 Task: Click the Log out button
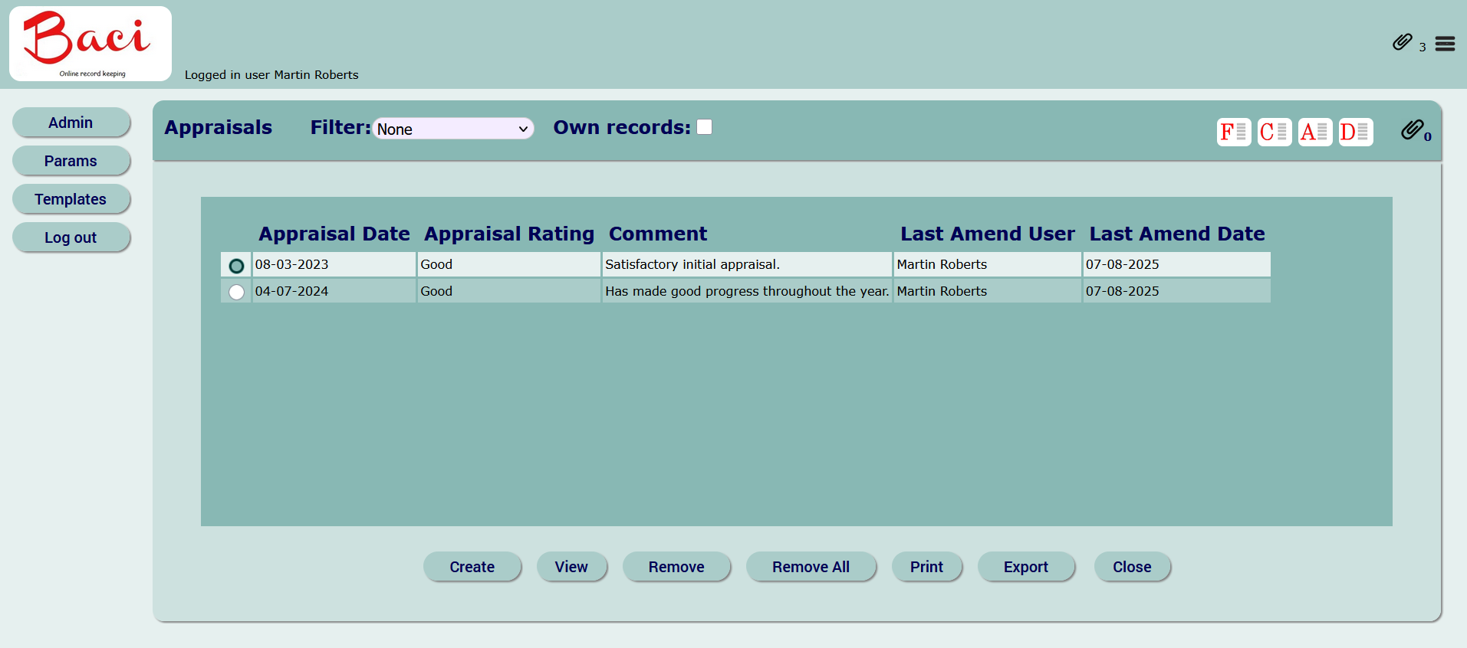click(x=71, y=237)
